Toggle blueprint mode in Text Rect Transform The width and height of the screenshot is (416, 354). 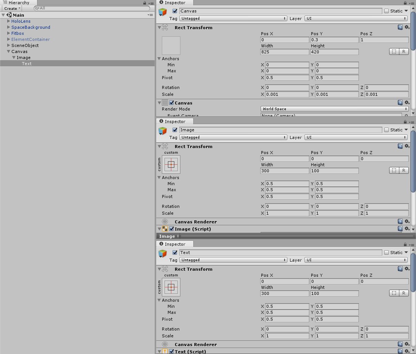click(x=394, y=293)
